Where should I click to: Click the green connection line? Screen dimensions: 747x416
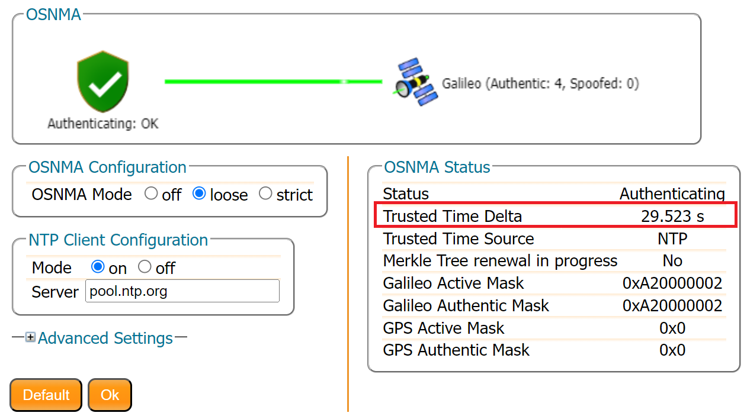pos(272,82)
